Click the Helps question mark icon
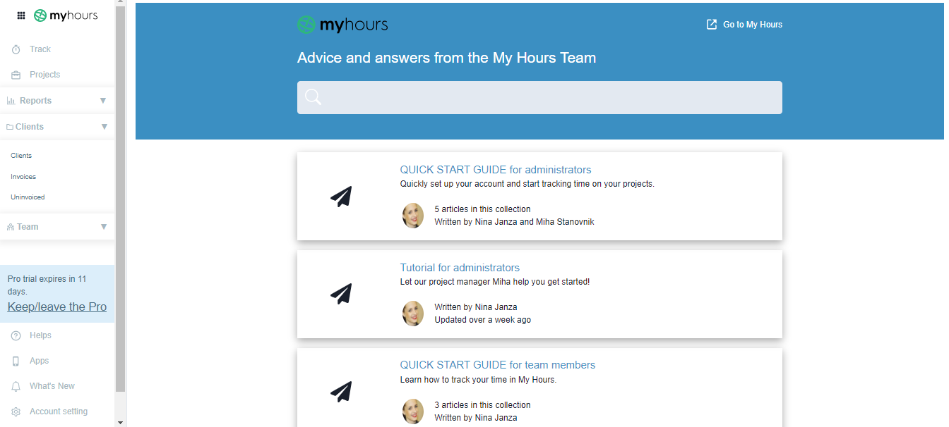 click(x=16, y=335)
